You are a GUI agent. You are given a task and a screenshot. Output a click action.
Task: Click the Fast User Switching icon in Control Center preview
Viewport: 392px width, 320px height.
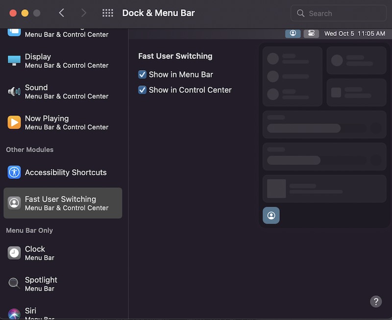pos(271,215)
